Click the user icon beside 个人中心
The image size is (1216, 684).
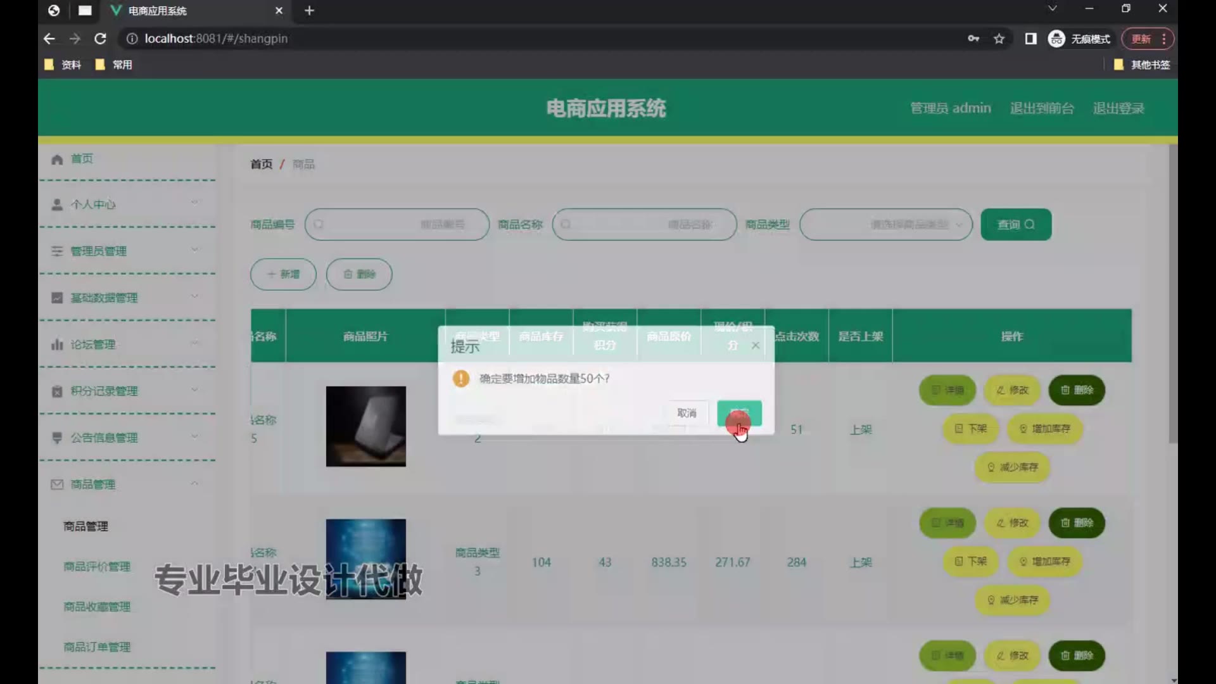tap(57, 205)
